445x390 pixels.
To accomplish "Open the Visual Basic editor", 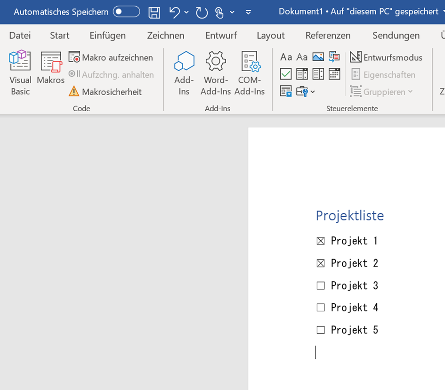I will tap(20, 73).
